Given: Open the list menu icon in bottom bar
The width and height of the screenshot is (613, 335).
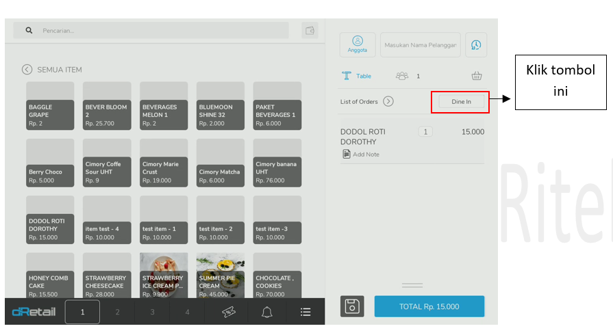Looking at the screenshot, I should (305, 312).
